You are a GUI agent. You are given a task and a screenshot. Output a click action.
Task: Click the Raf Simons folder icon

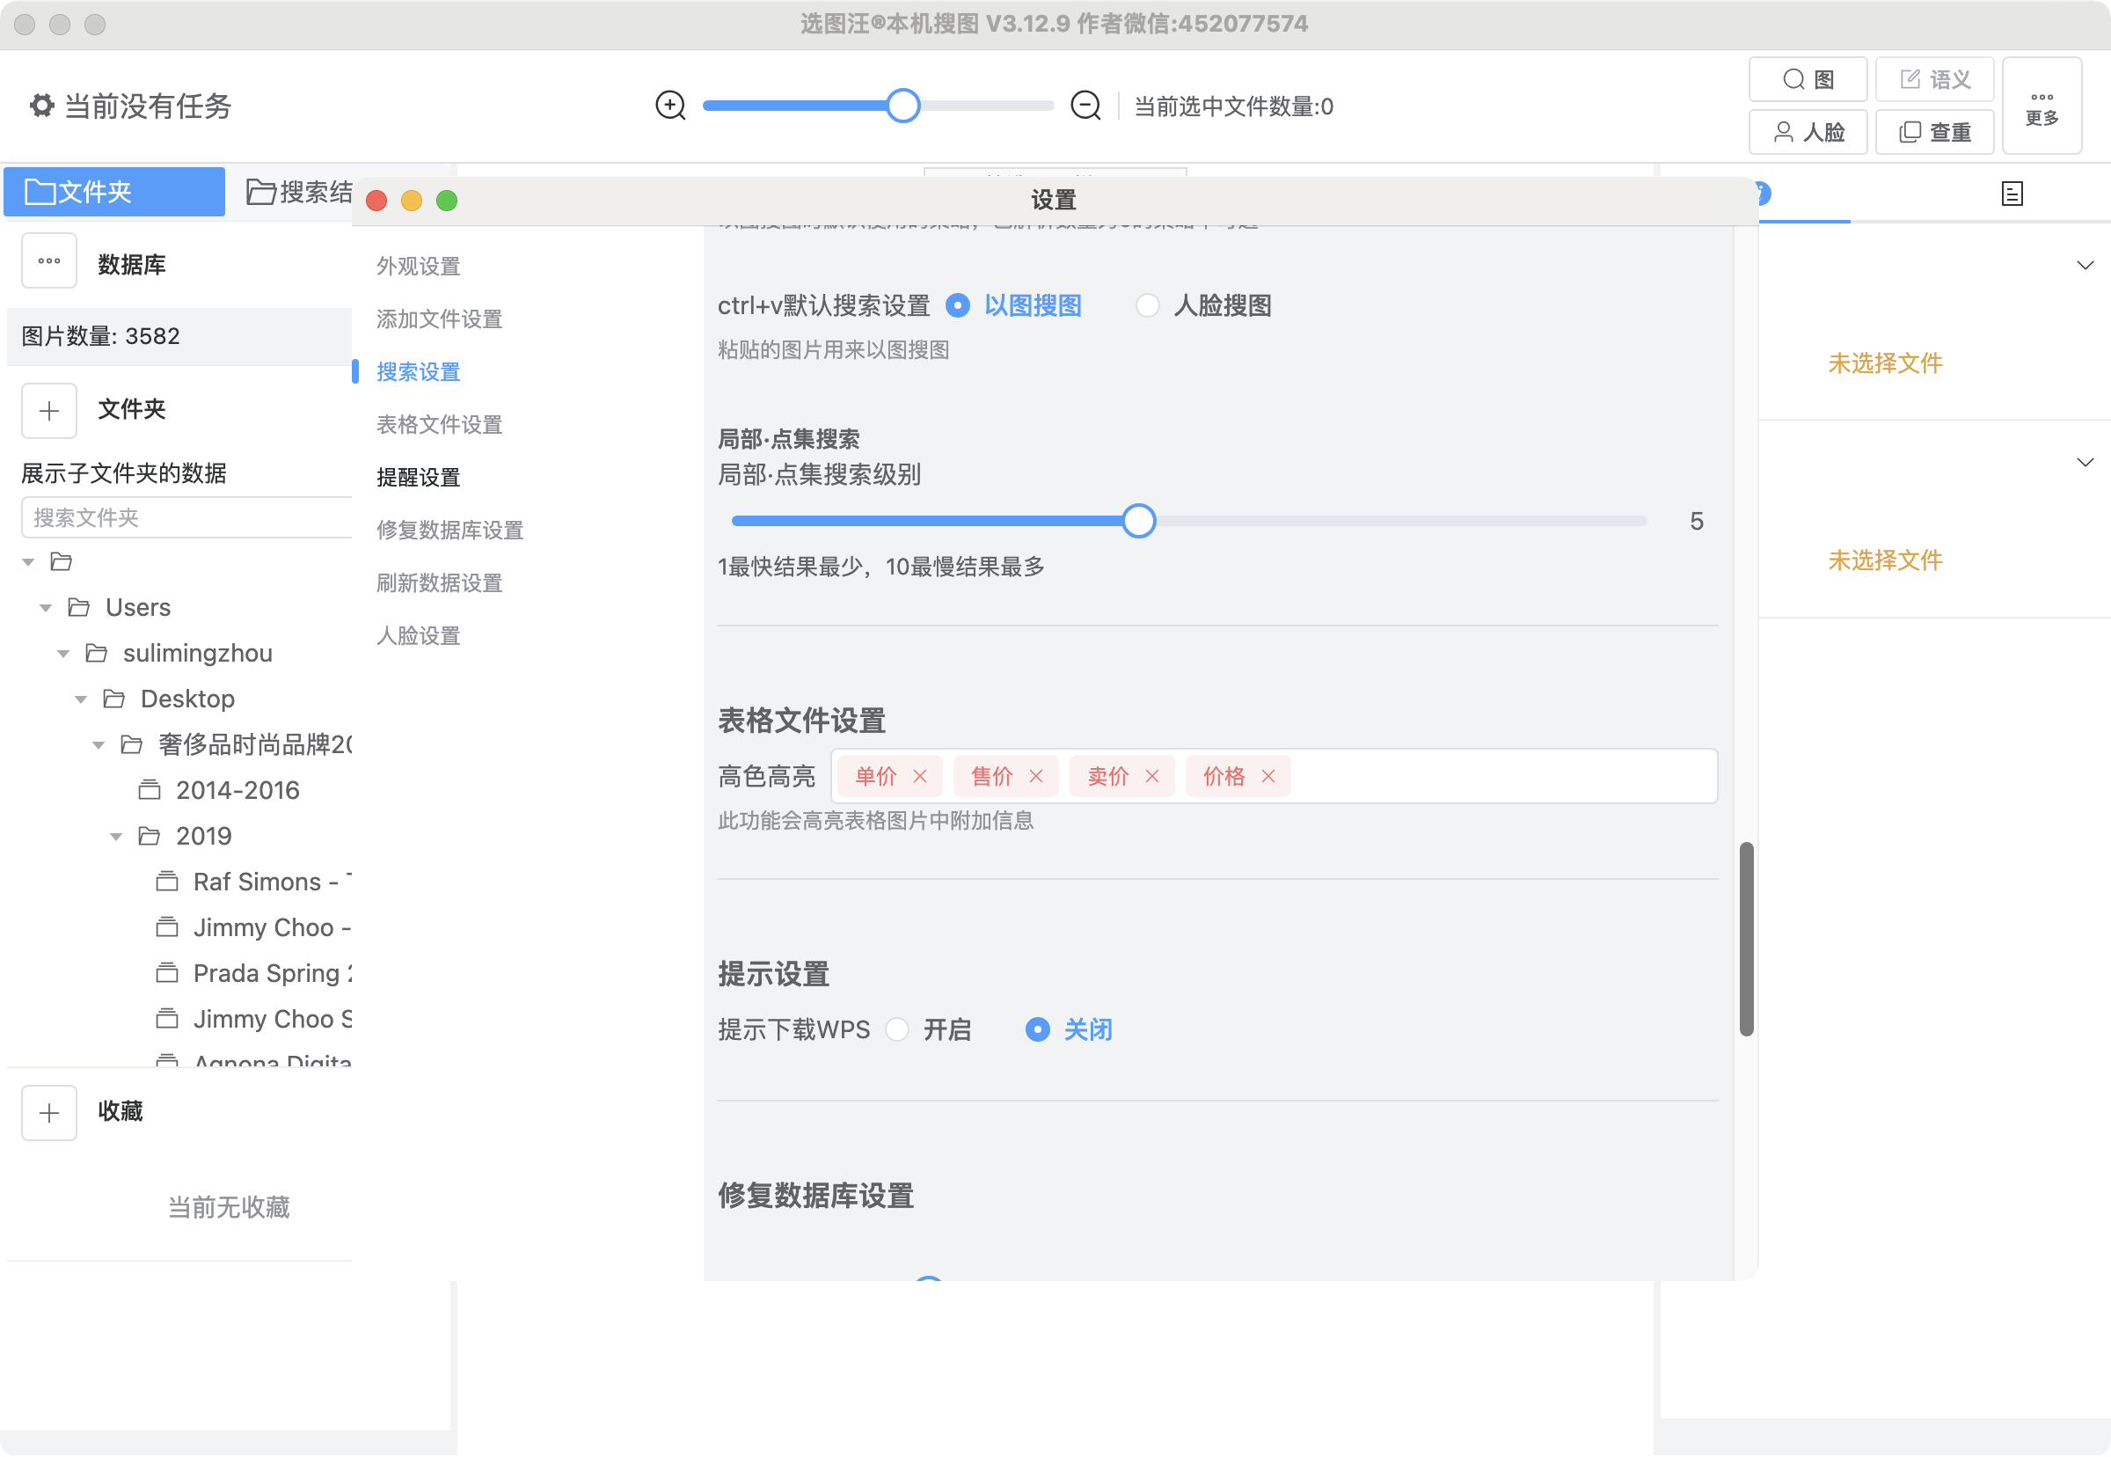tap(167, 882)
